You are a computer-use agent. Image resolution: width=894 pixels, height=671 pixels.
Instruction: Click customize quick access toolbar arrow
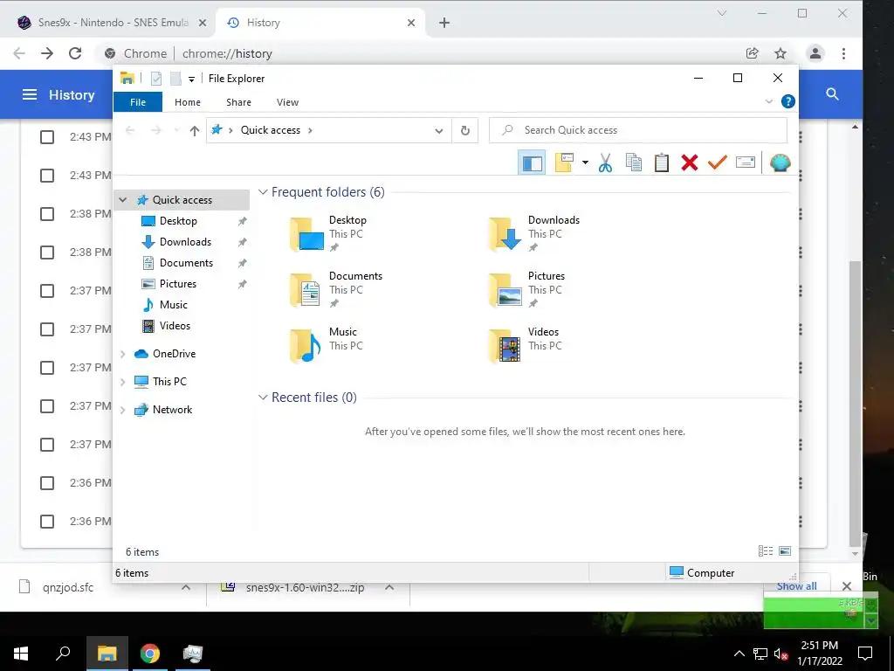coord(191,80)
